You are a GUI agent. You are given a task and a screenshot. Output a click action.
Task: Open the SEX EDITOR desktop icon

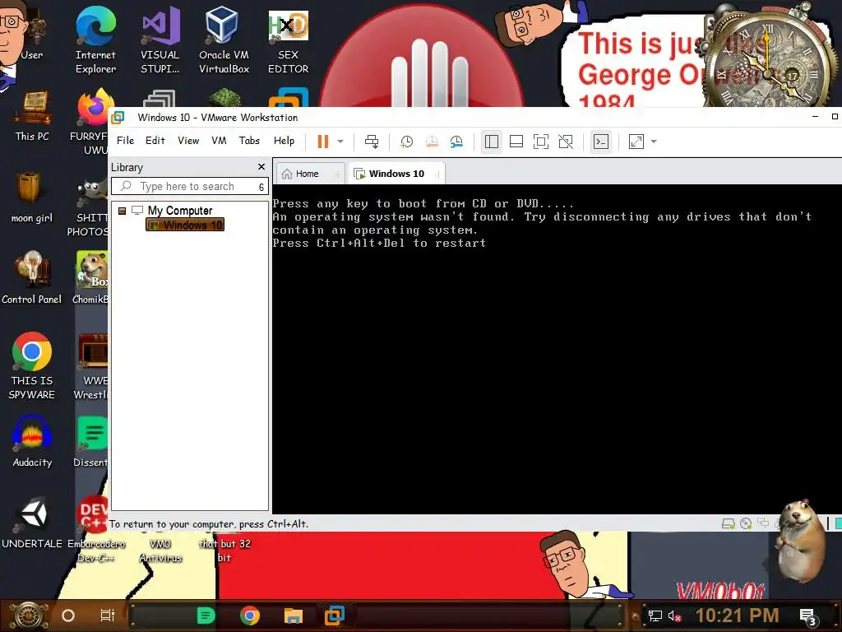[289, 39]
